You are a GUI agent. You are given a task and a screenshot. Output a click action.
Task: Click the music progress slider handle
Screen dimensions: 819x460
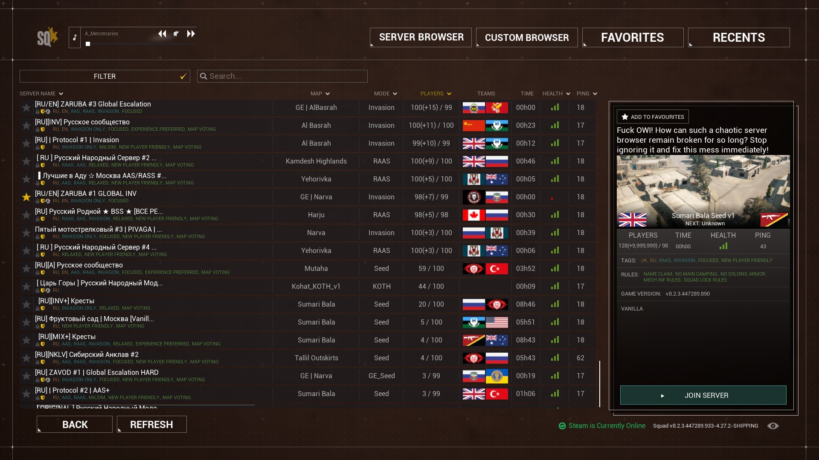coord(88,44)
